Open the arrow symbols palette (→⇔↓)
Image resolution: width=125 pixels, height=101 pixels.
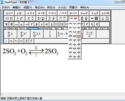coord(52,13)
